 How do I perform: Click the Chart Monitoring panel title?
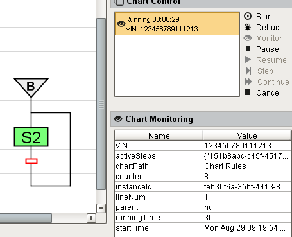point(159,119)
